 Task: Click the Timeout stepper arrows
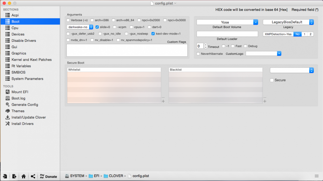tap(206, 46)
